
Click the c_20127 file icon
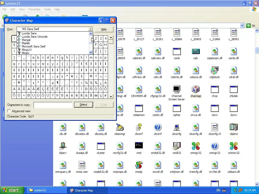click(x=139, y=33)
